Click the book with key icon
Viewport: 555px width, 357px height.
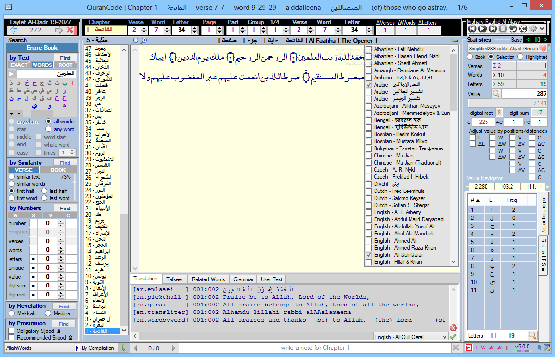[x=547, y=348]
